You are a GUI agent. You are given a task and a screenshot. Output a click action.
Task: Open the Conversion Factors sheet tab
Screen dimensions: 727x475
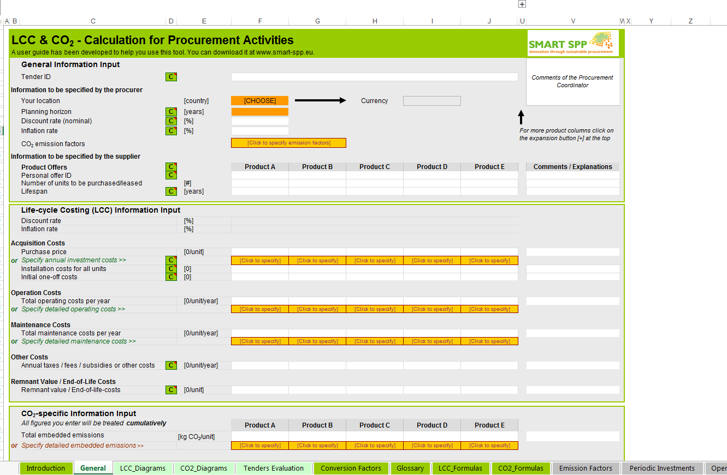[x=351, y=468]
